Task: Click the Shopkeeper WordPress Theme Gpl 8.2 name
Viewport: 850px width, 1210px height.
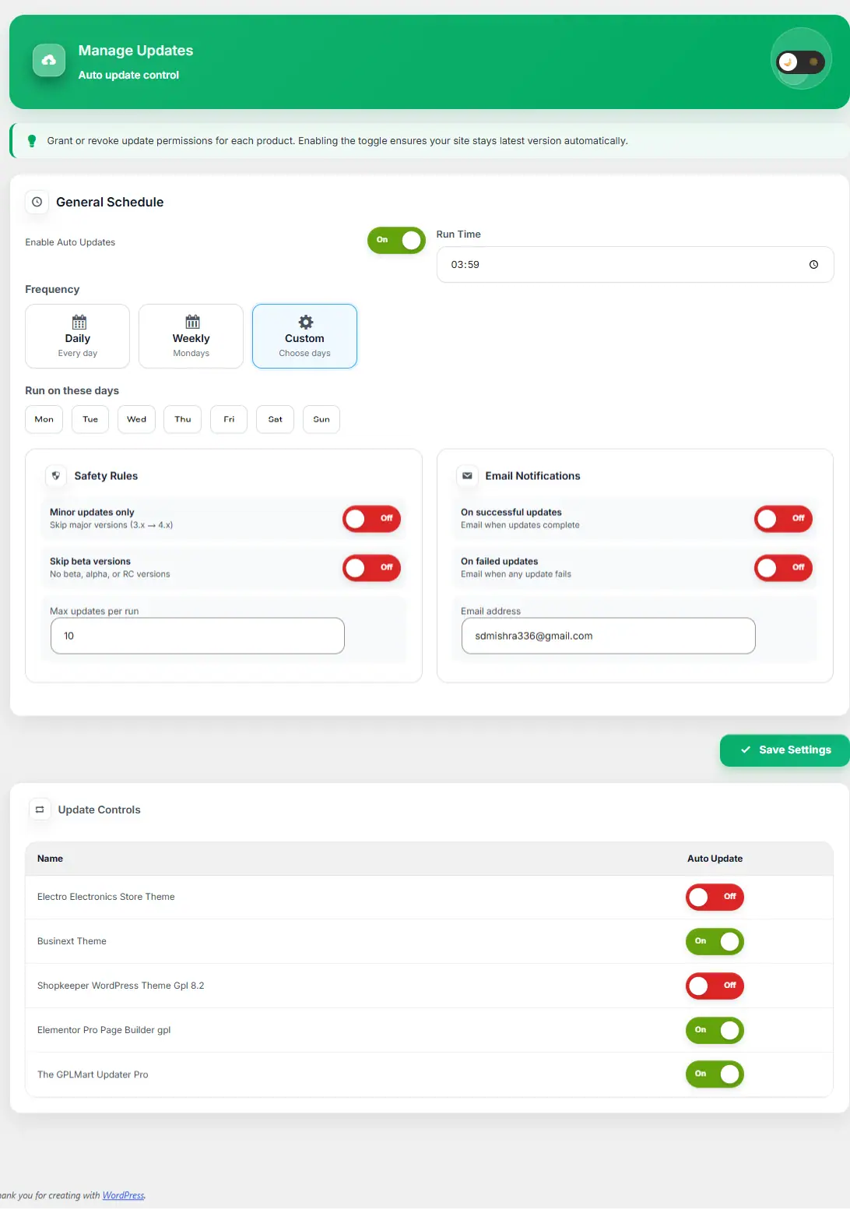Action: (121, 986)
